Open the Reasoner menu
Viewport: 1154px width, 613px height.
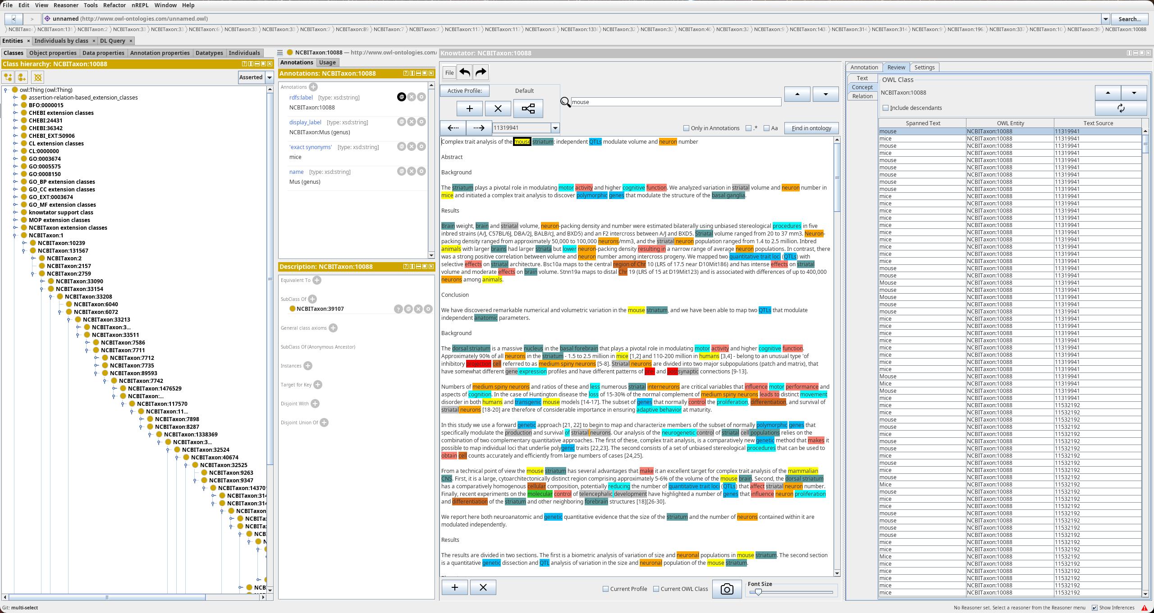pos(66,5)
